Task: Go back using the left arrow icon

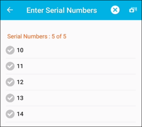Action: pos(10,10)
